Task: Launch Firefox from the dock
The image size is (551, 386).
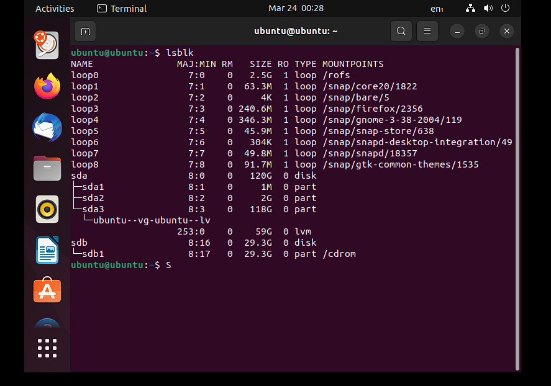Action: tap(47, 86)
